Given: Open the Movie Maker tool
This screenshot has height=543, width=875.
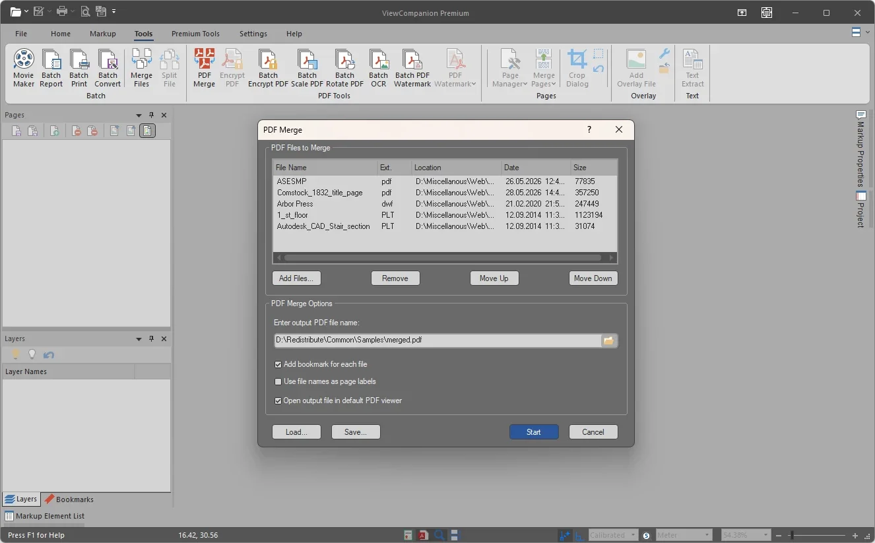Looking at the screenshot, I should [24, 69].
